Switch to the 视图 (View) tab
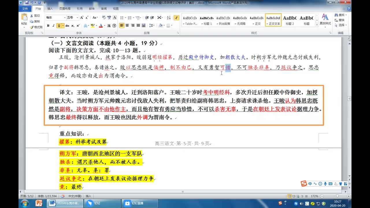 point(116,9)
